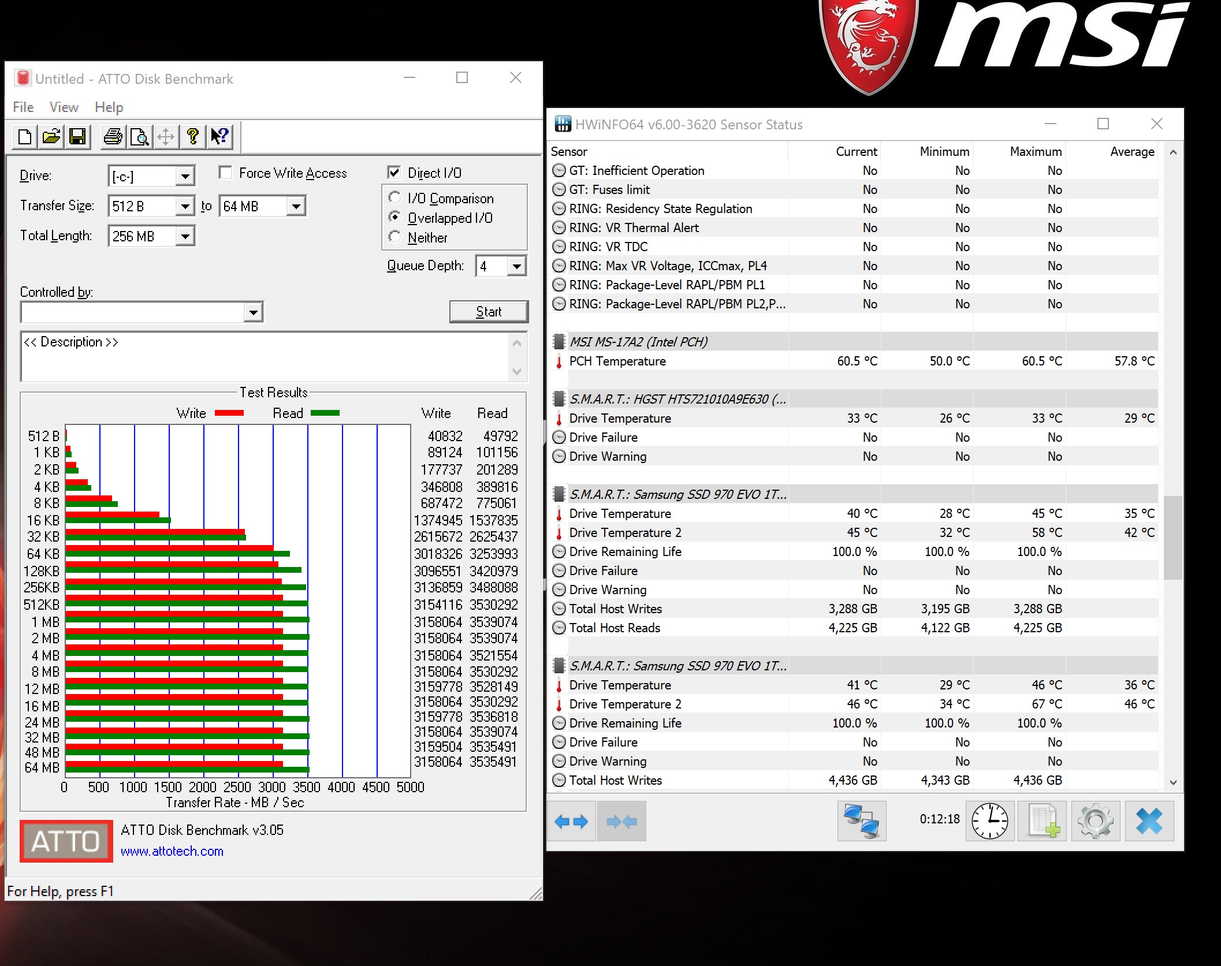Click the Maximum column header
Viewport: 1221px width, 966px height.
pos(1019,151)
